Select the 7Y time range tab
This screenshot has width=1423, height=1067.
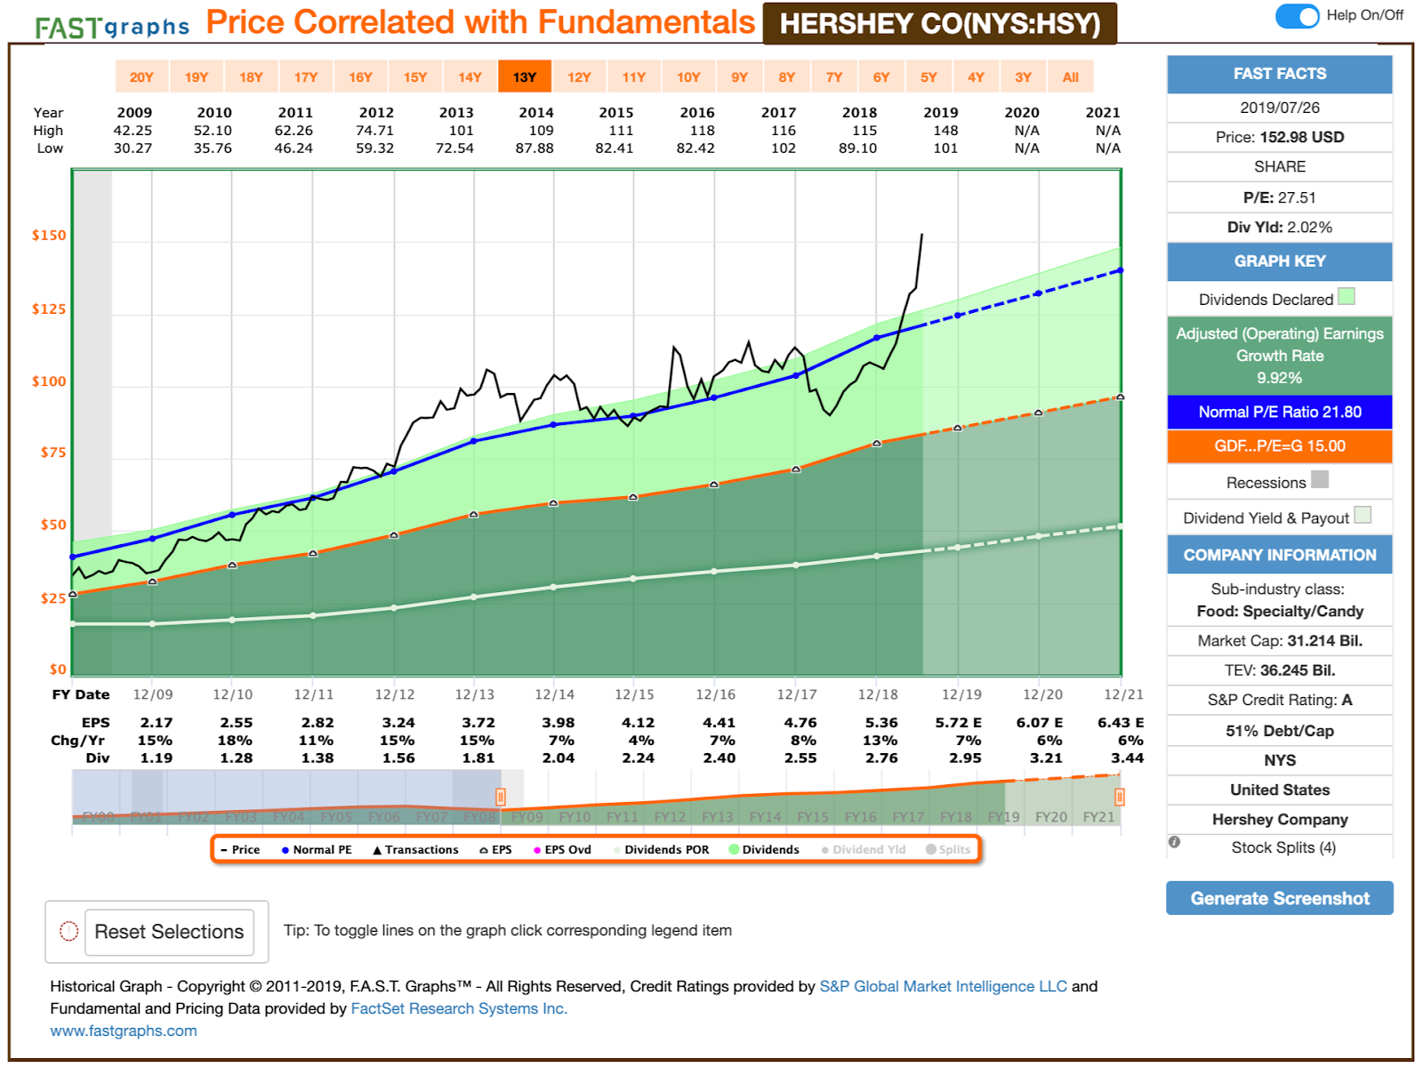[834, 76]
